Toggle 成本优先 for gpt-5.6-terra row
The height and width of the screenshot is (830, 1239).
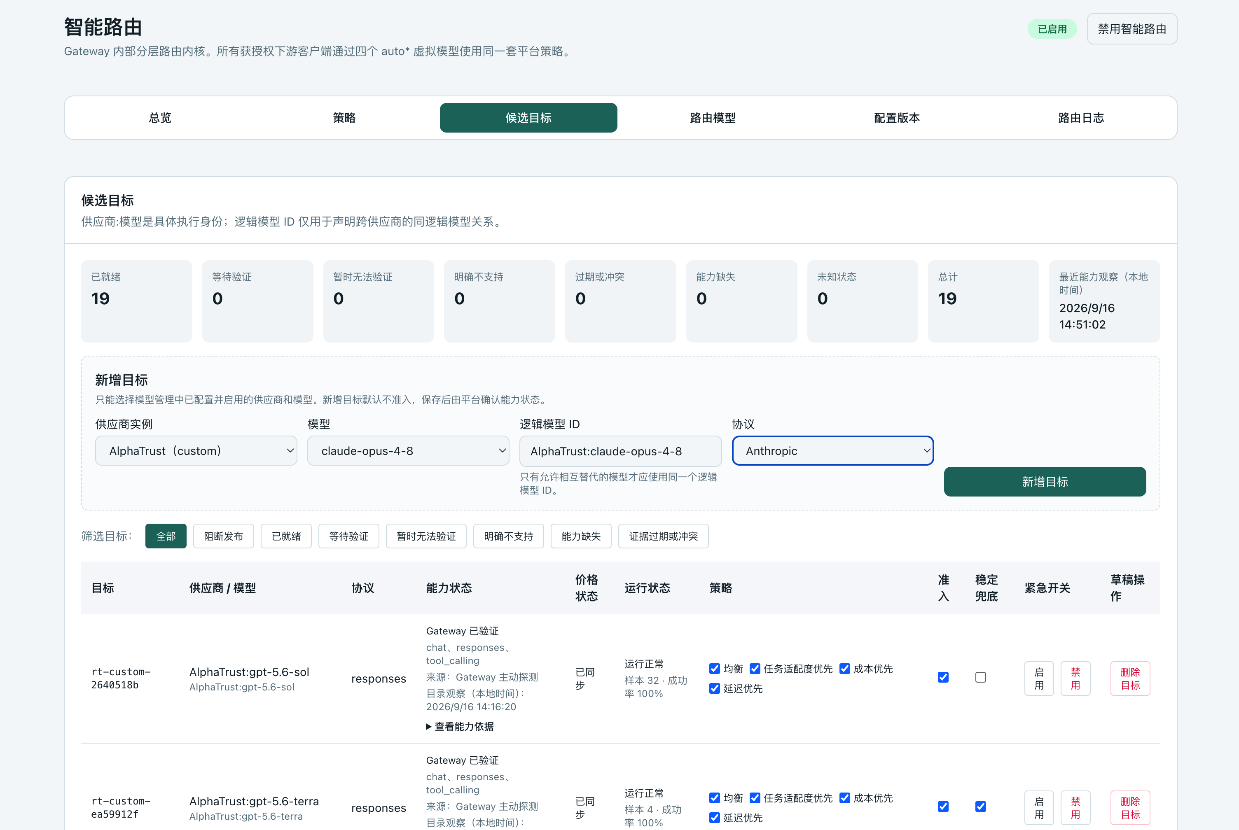[x=845, y=798]
